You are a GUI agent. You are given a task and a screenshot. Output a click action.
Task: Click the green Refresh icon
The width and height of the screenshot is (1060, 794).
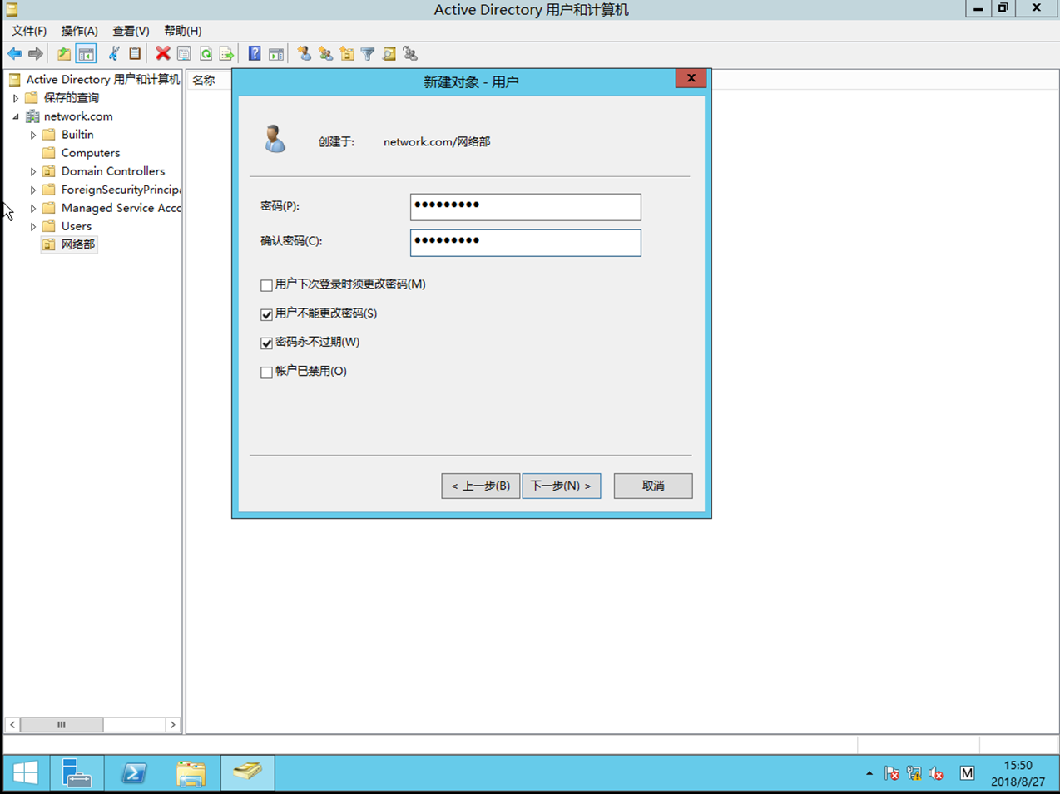206,54
